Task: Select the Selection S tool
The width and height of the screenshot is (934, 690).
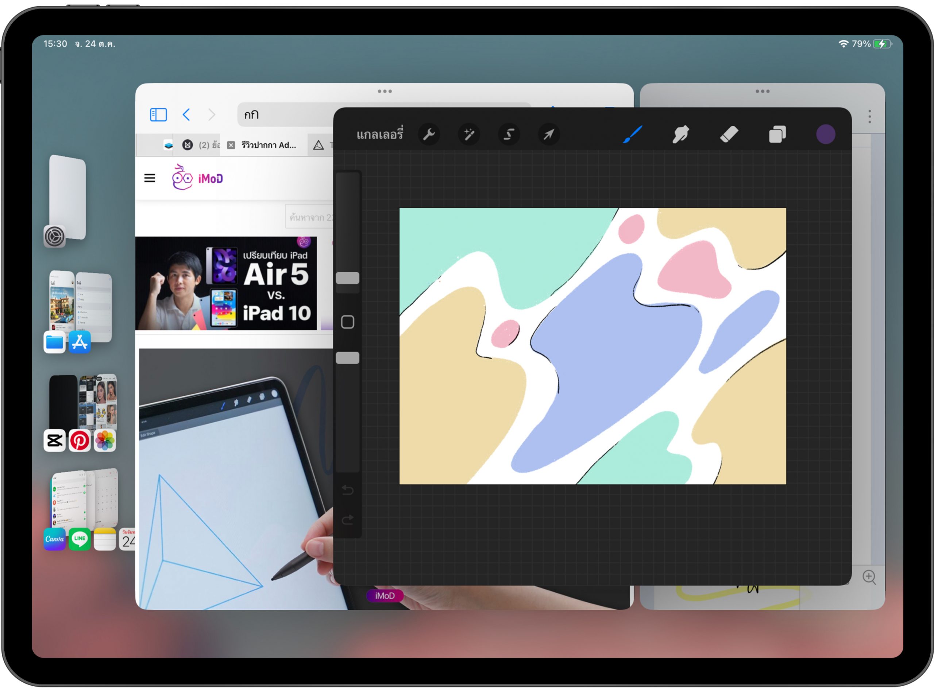Action: tap(509, 135)
